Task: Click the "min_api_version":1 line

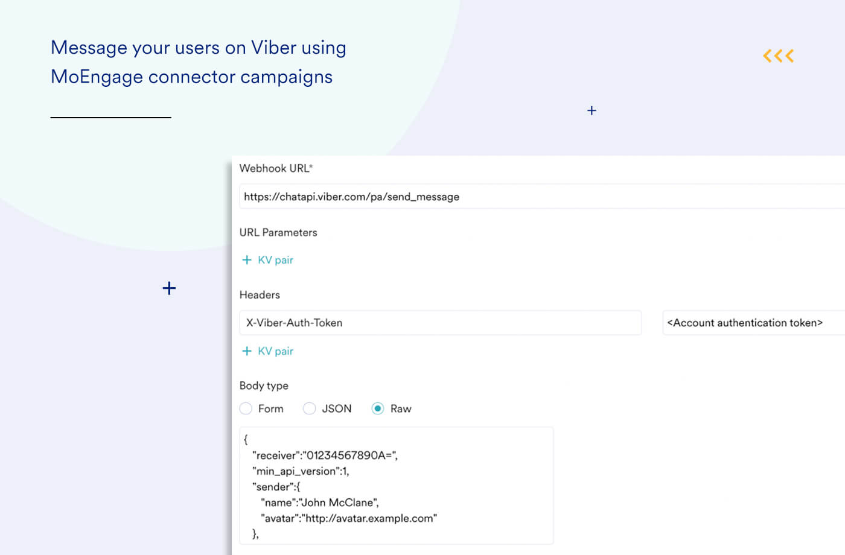Action: tap(301, 471)
